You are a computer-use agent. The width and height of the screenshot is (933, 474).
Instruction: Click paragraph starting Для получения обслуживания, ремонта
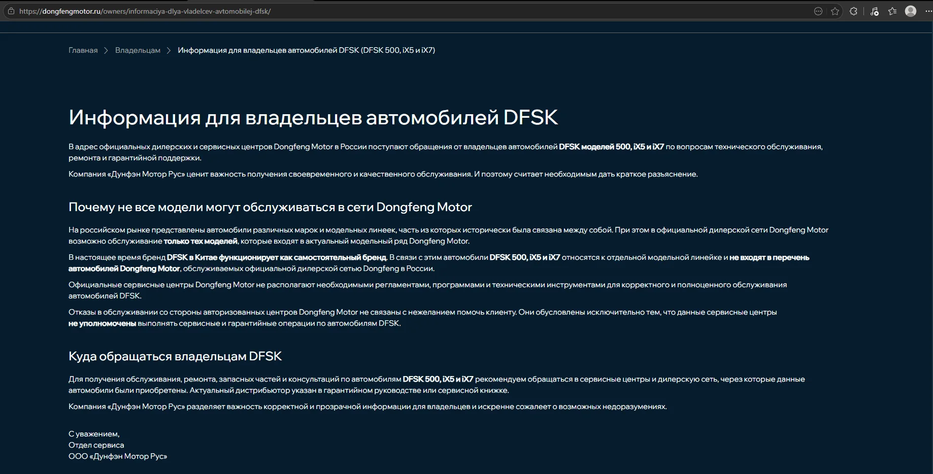tap(437, 385)
